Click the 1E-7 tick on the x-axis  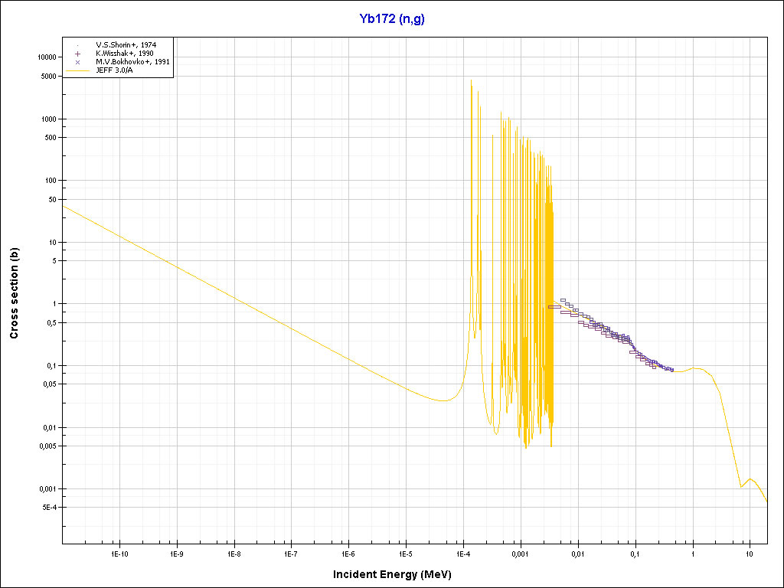[291, 553]
